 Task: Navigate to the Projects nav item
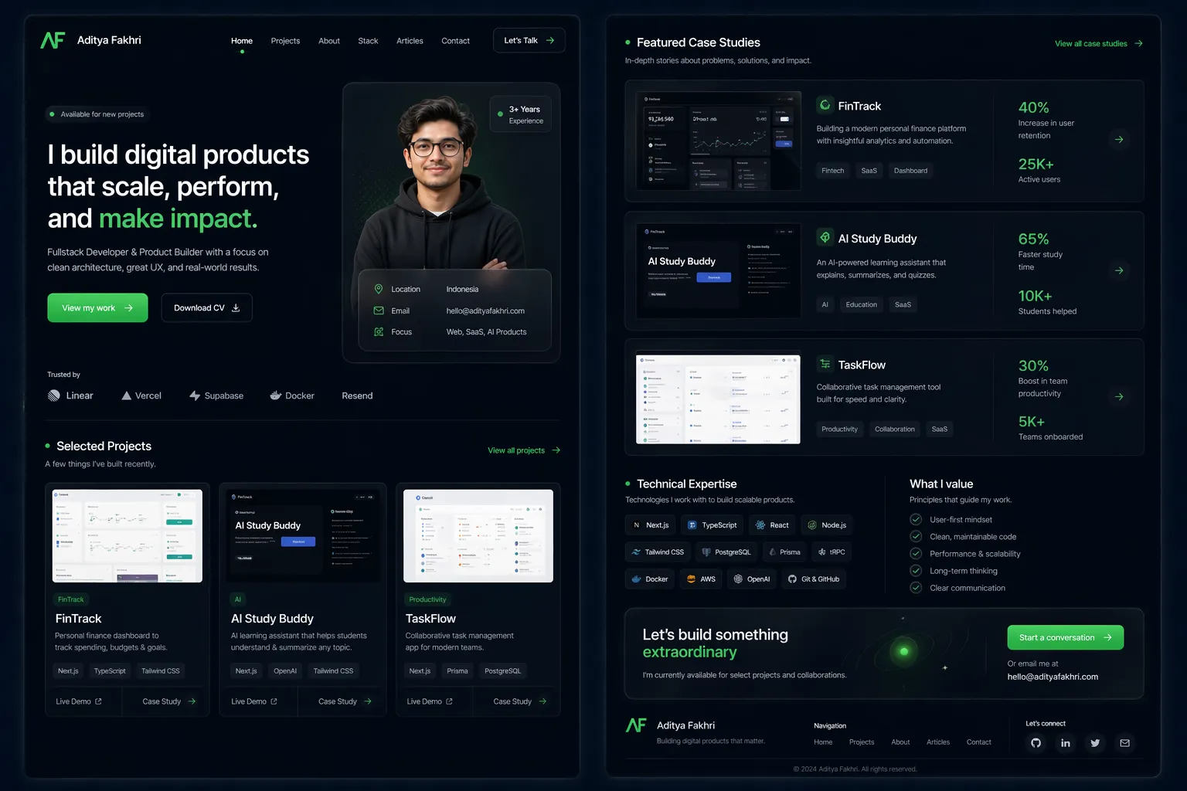point(285,41)
